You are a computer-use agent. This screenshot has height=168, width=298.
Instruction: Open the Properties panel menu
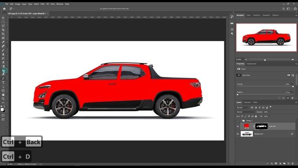coord(296,64)
